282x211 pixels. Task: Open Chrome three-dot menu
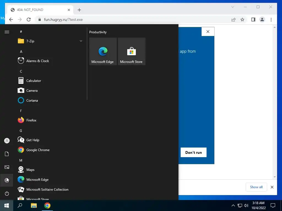click(x=271, y=20)
